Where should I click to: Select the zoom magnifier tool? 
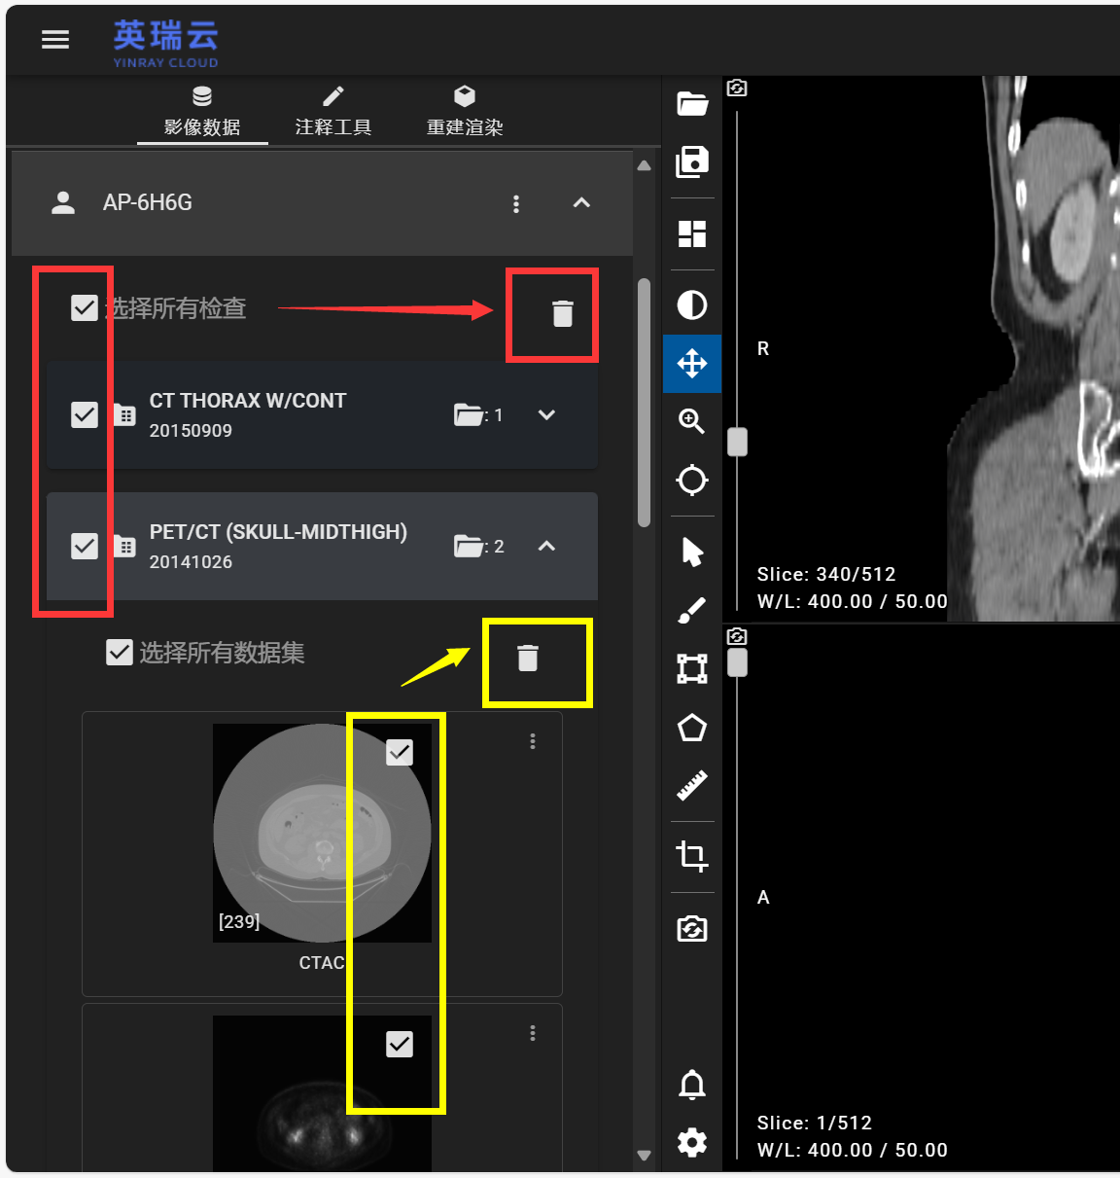(692, 421)
